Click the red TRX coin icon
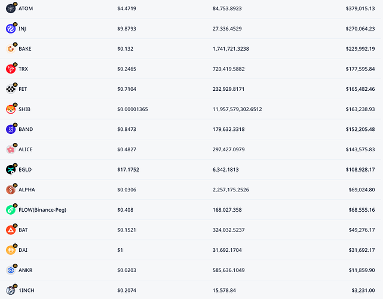Viewport: 383px width, 299px height. tap(11, 69)
